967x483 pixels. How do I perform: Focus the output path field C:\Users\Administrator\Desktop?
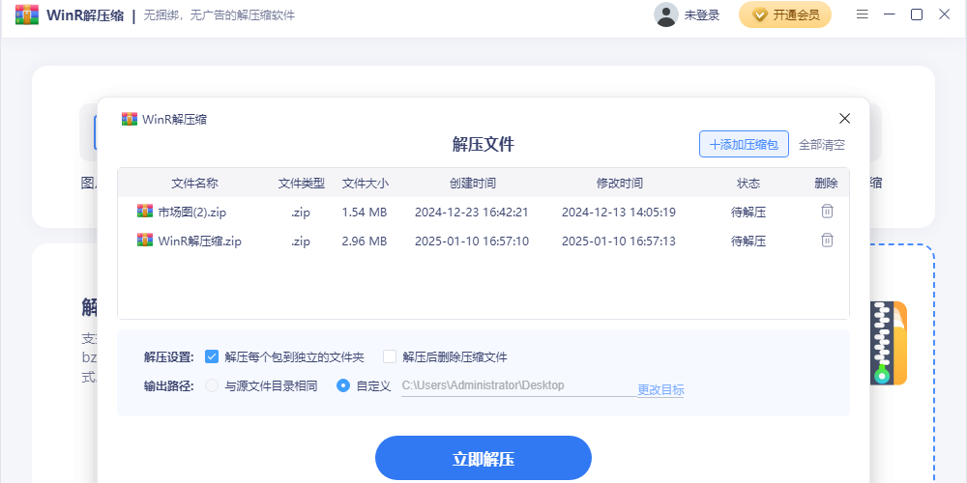click(518, 385)
